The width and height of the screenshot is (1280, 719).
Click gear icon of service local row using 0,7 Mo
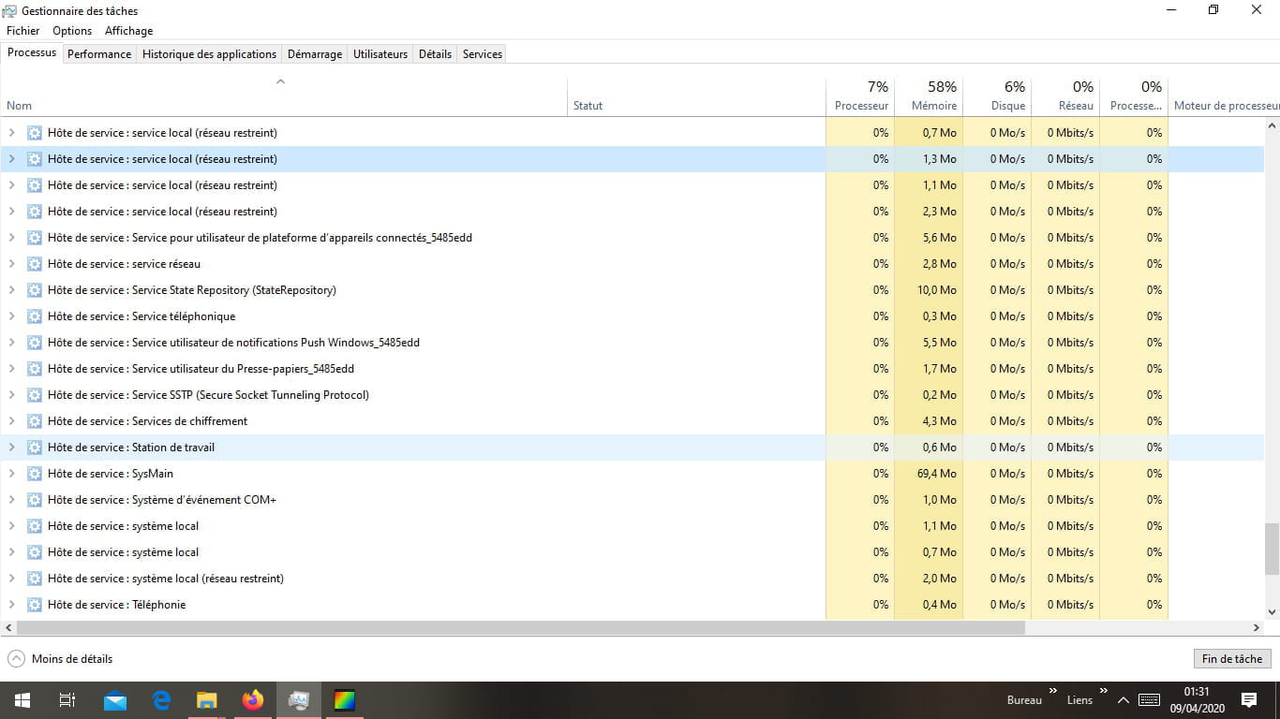35,133
